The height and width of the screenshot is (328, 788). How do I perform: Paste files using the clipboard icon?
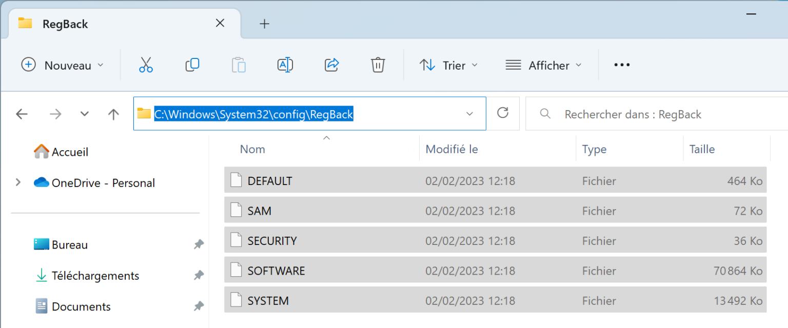(x=238, y=65)
